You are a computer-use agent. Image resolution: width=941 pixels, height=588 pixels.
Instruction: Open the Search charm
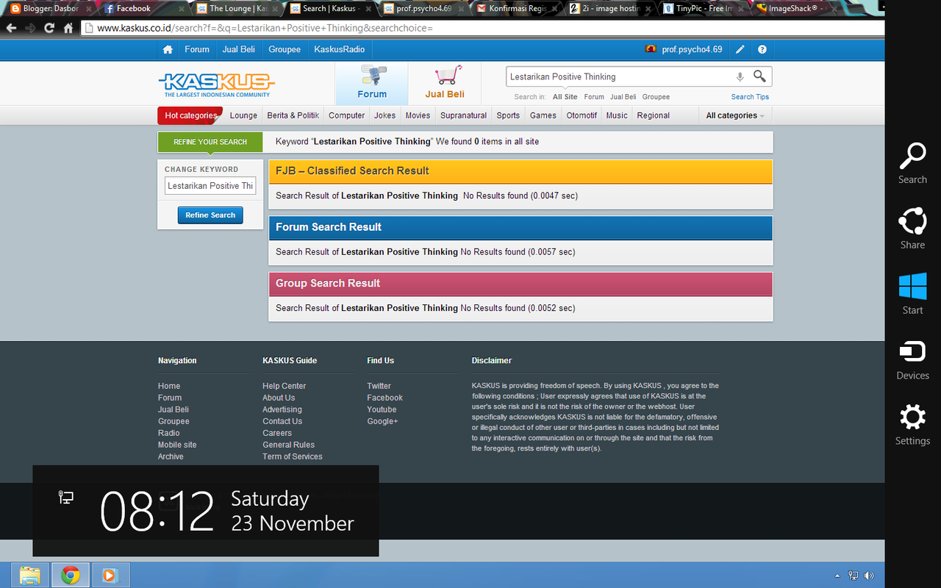[x=912, y=163]
